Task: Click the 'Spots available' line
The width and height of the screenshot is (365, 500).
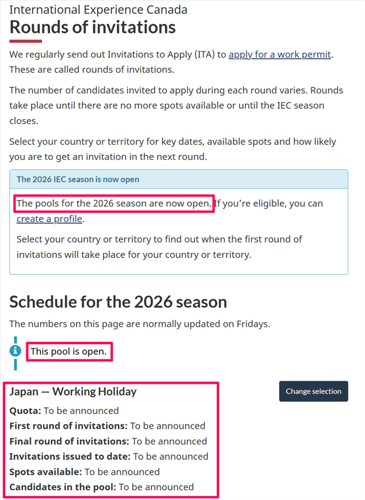Action: pyautogui.click(x=84, y=472)
